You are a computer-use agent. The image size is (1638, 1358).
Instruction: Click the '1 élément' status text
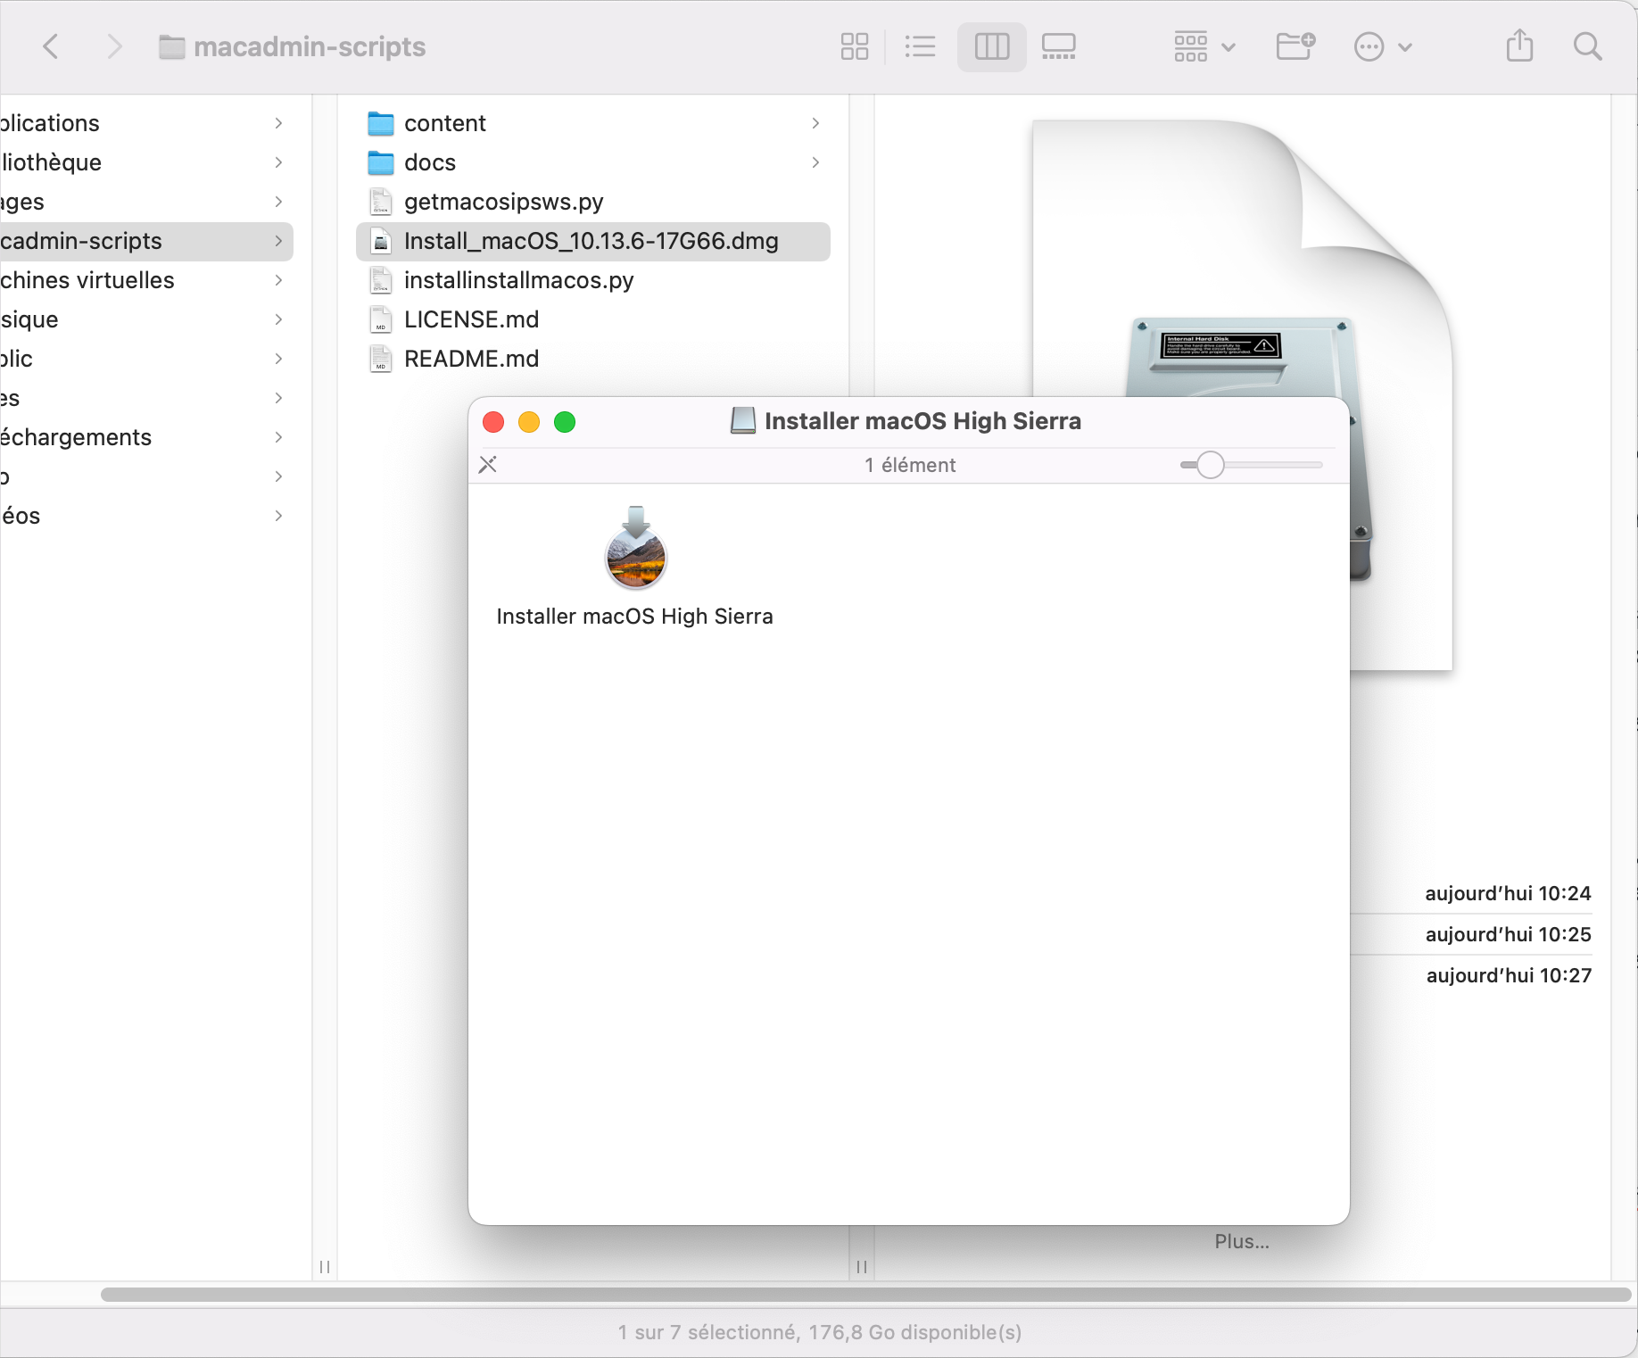(x=910, y=465)
